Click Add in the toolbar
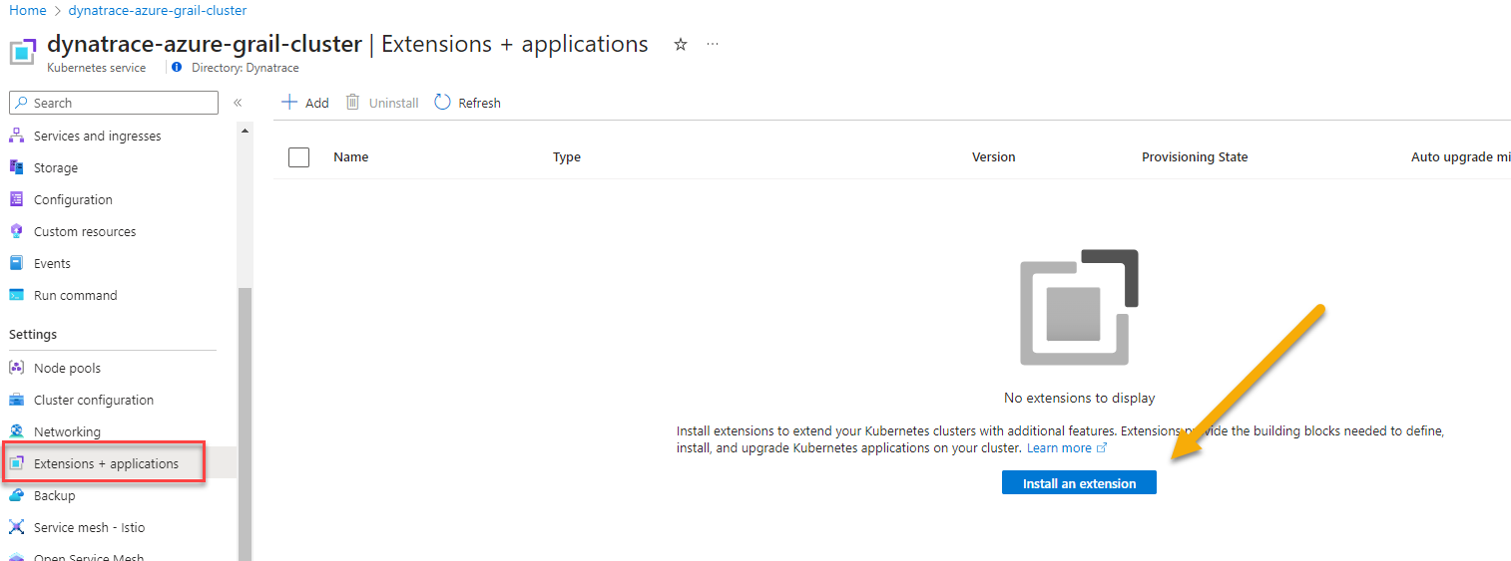 [x=305, y=103]
